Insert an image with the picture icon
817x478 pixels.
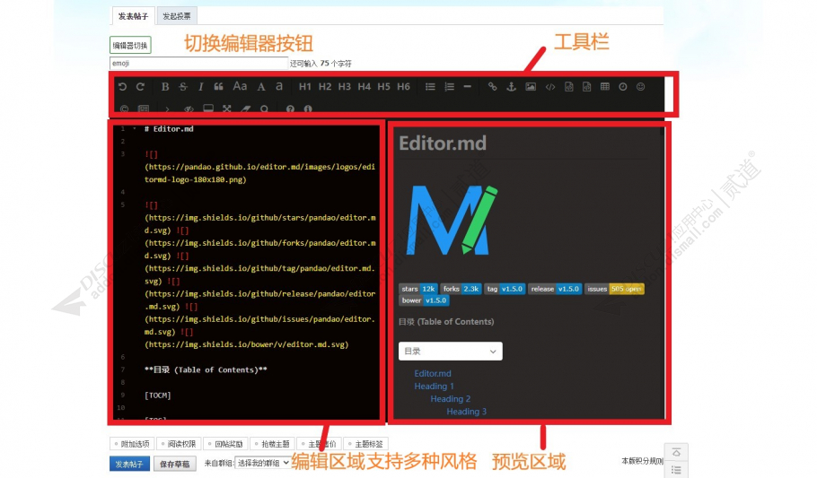(x=531, y=87)
